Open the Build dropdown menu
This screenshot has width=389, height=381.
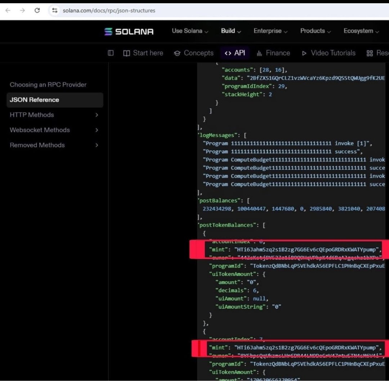pos(231,31)
